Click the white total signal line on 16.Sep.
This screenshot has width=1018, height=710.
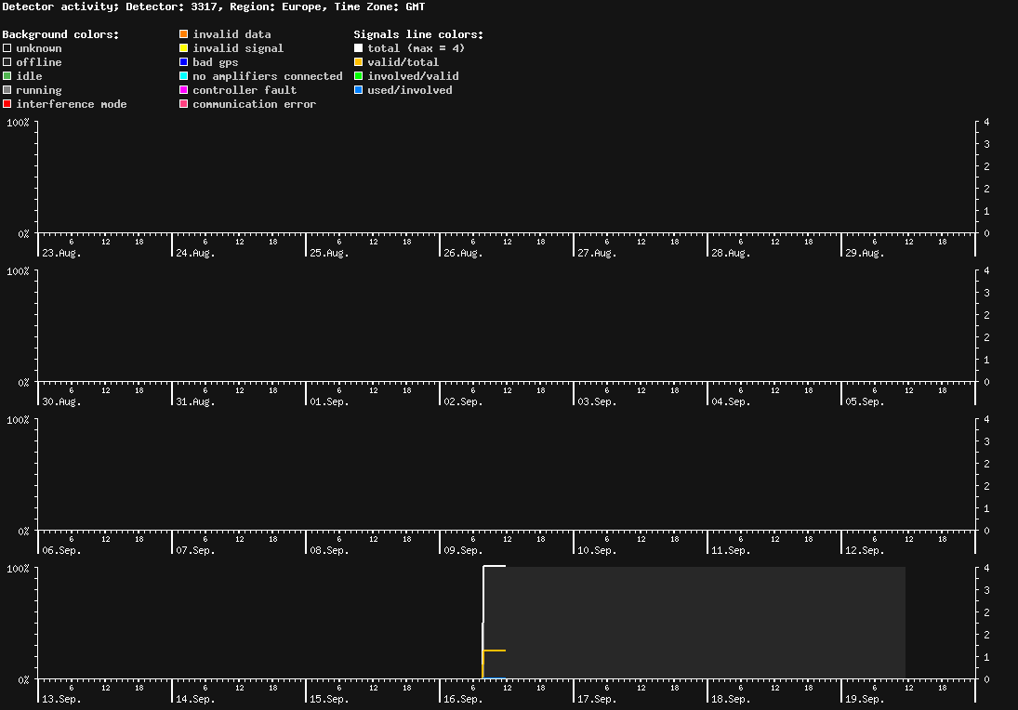pyautogui.click(x=495, y=566)
